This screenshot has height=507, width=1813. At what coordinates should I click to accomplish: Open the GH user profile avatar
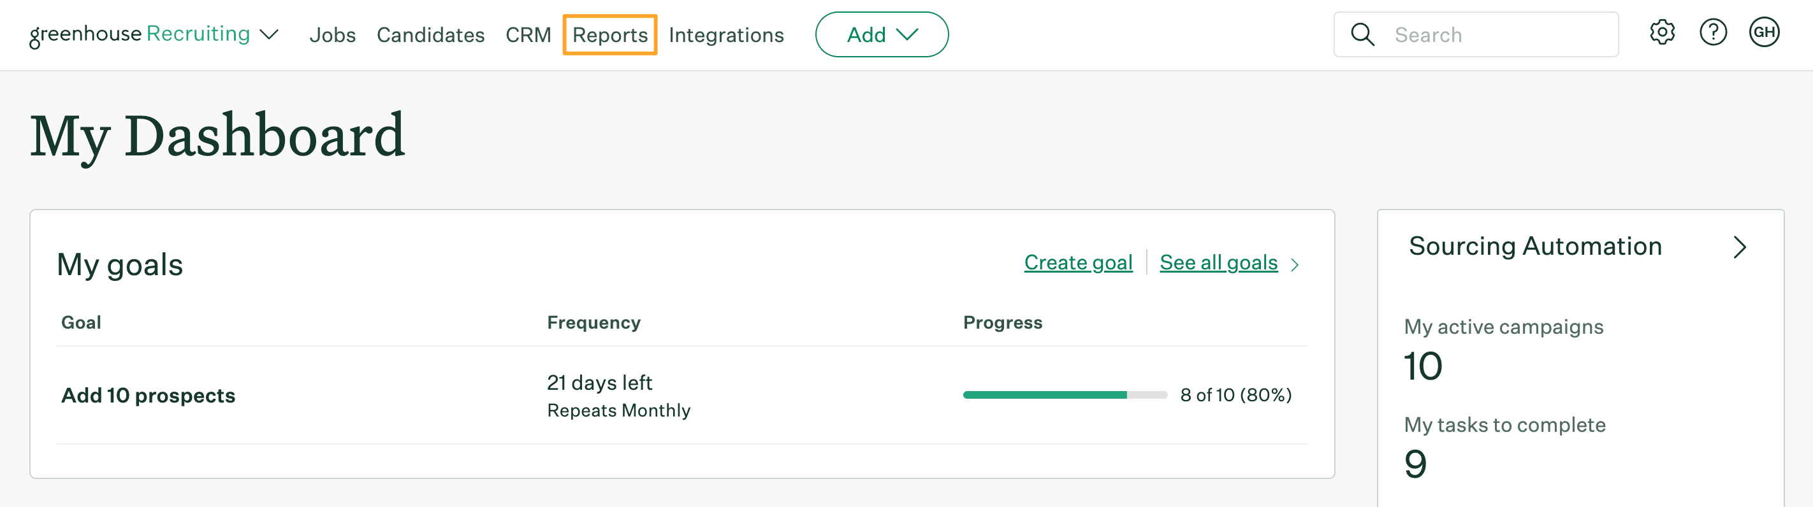click(1764, 33)
